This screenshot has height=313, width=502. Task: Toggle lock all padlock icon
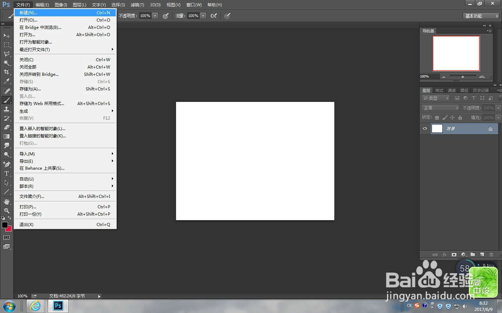[x=460, y=118]
